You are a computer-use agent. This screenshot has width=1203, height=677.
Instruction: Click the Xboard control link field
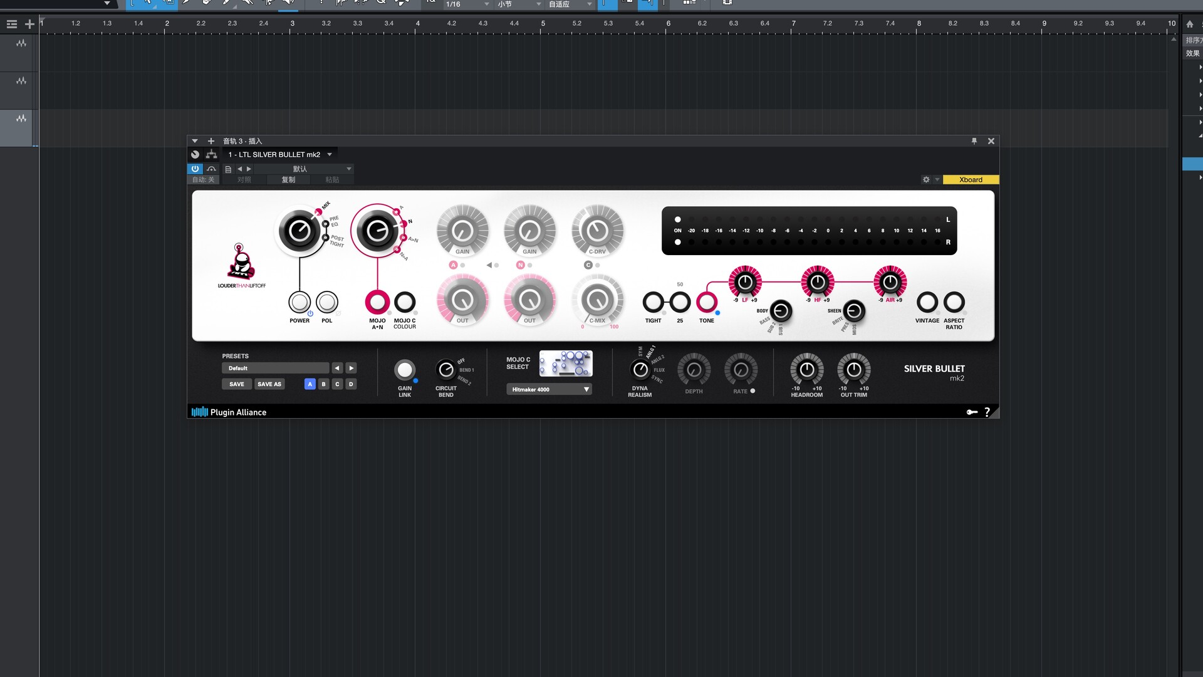coord(971,180)
